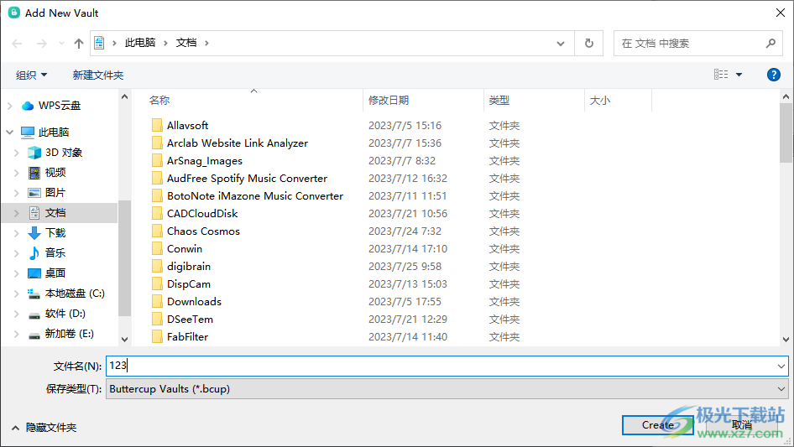Click 文档 in the address breadcrumb
794x447 pixels.
pyautogui.click(x=185, y=43)
